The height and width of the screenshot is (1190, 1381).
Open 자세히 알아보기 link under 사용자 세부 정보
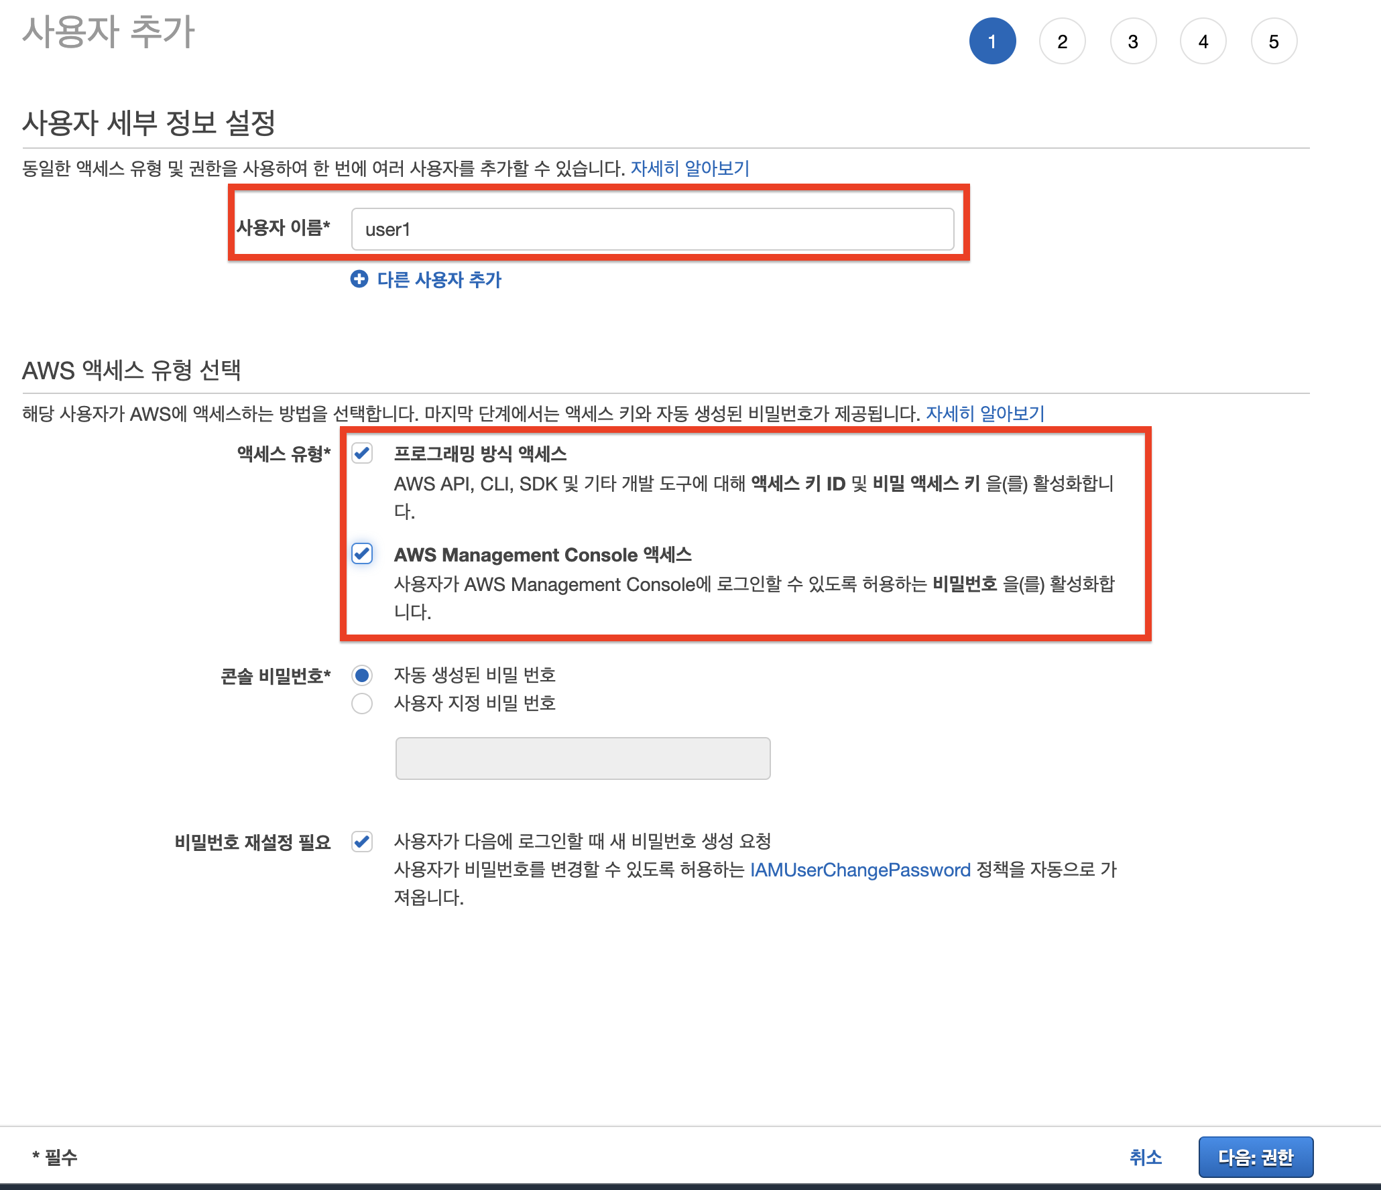(690, 168)
